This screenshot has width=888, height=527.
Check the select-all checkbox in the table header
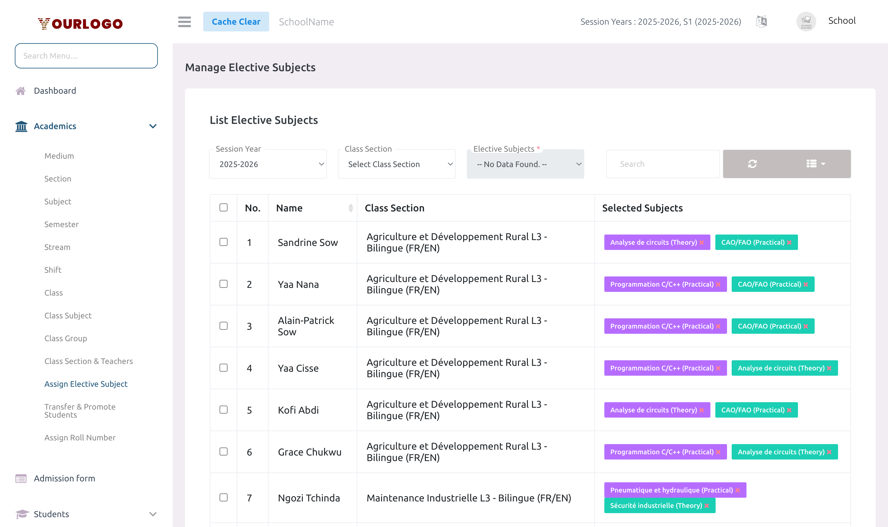224,207
